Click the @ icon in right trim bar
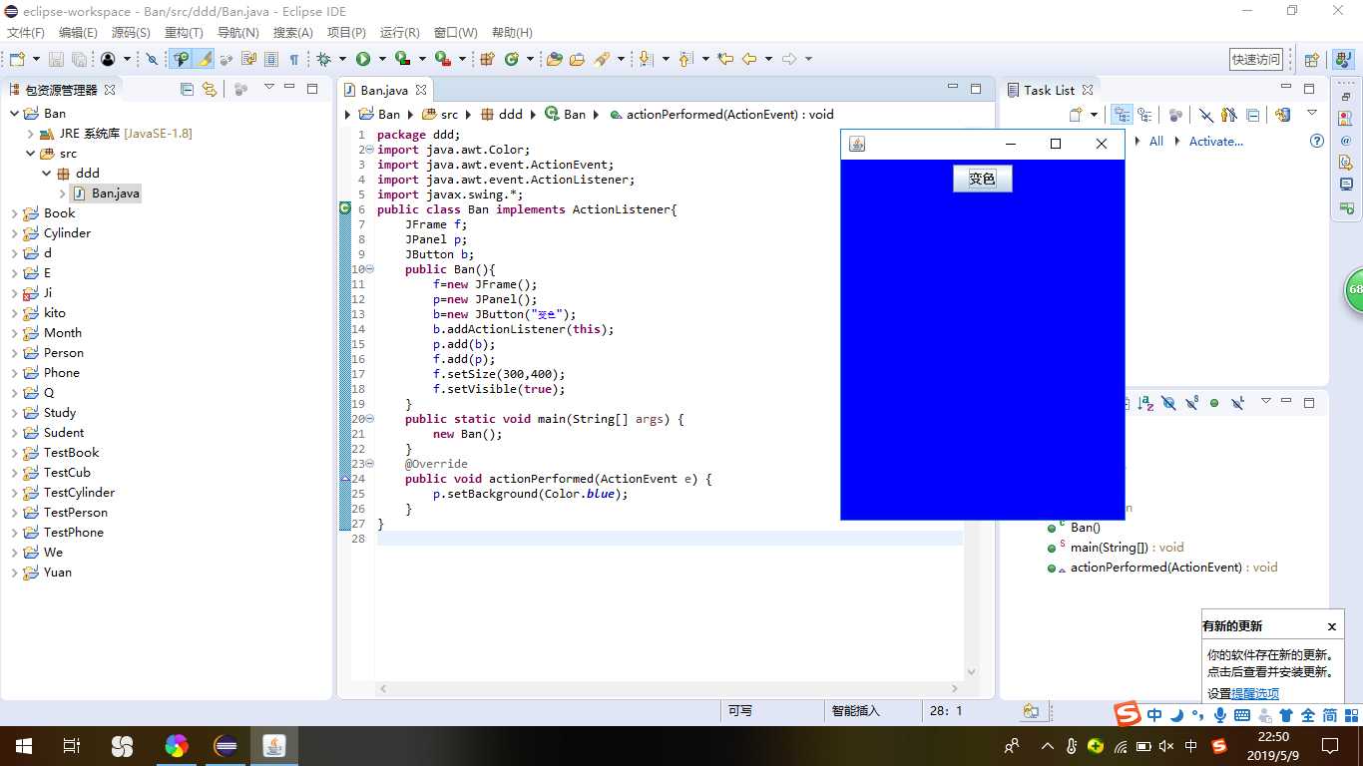 click(x=1346, y=141)
